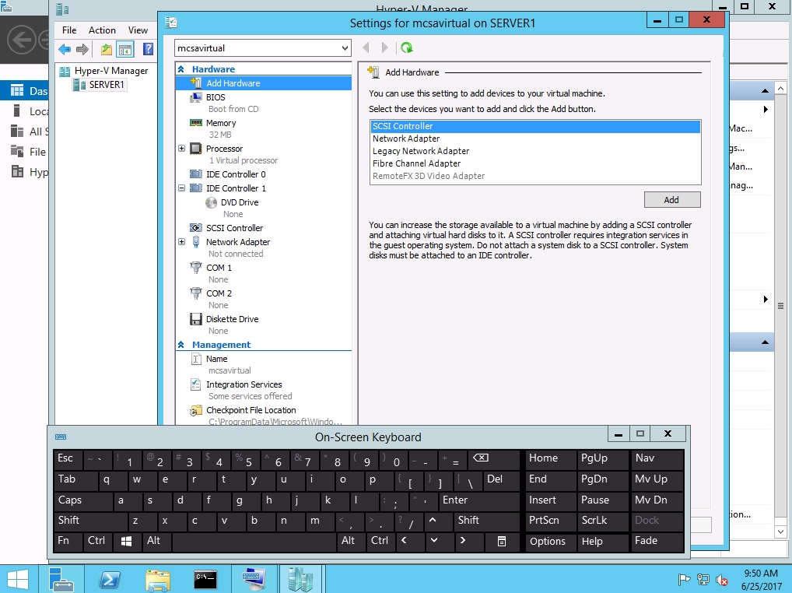792x593 pixels.
Task: Click the Nav key on On-Screen Keyboard
Action: 657,460
